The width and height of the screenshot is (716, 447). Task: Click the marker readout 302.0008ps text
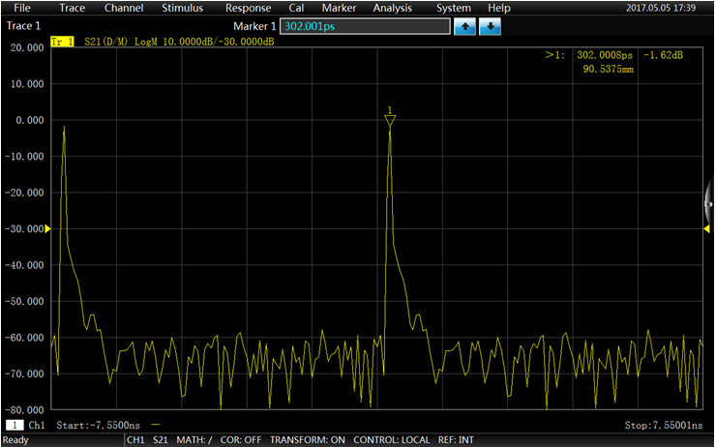(x=603, y=56)
